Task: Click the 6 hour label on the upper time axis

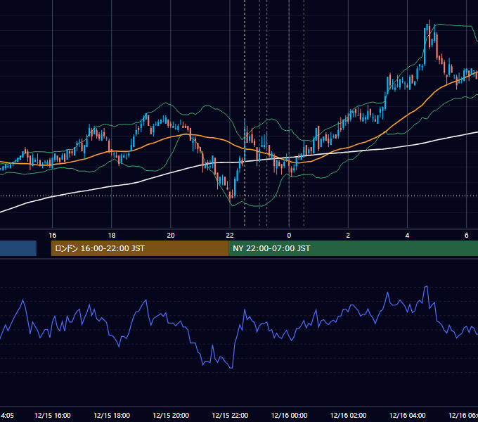Action: tap(467, 235)
